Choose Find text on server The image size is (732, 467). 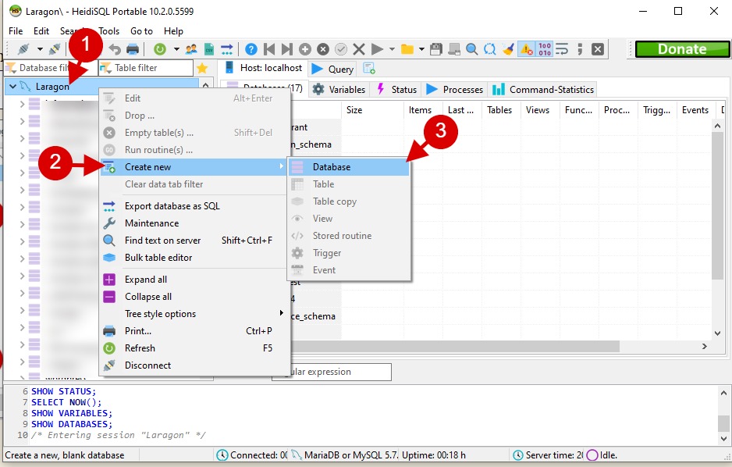194,241
